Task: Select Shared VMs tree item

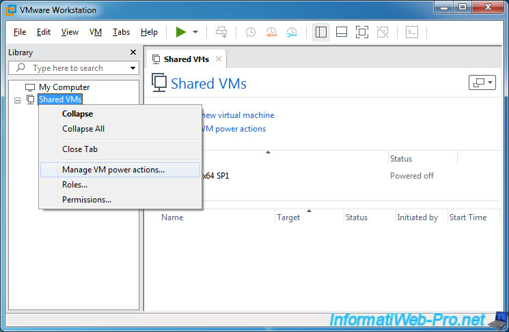Action: 60,99
